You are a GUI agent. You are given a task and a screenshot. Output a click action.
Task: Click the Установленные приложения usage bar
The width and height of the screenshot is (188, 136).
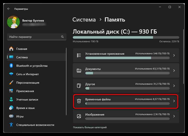pyautogui.click(x=127, y=58)
